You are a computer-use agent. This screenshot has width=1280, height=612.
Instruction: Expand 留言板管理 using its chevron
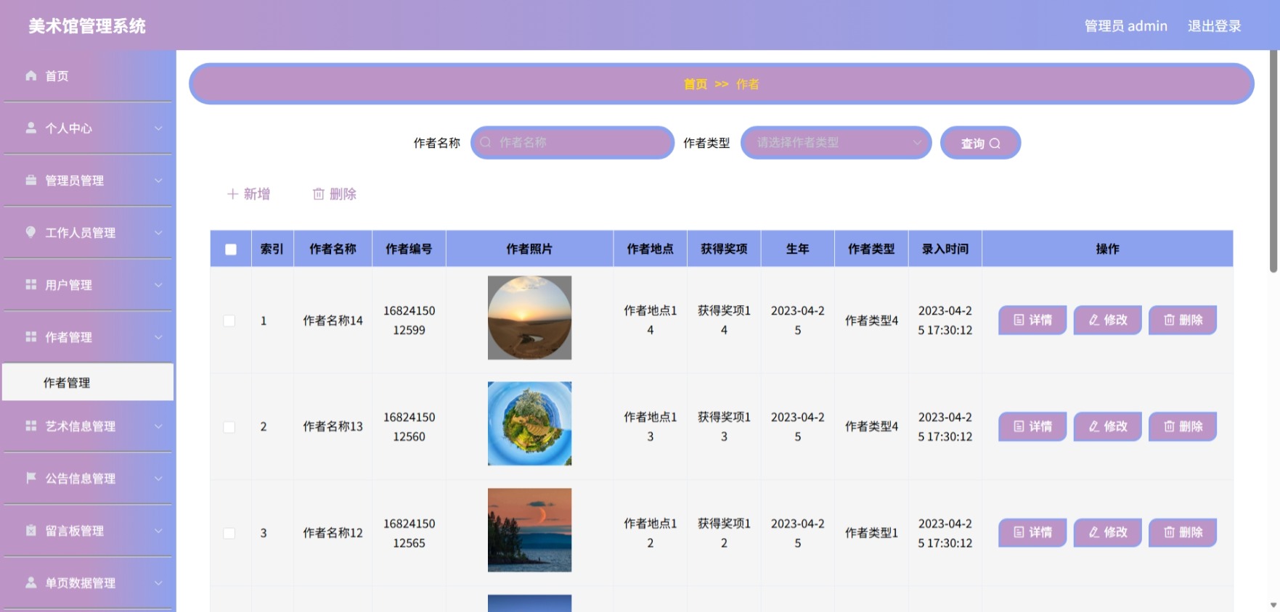point(158,531)
